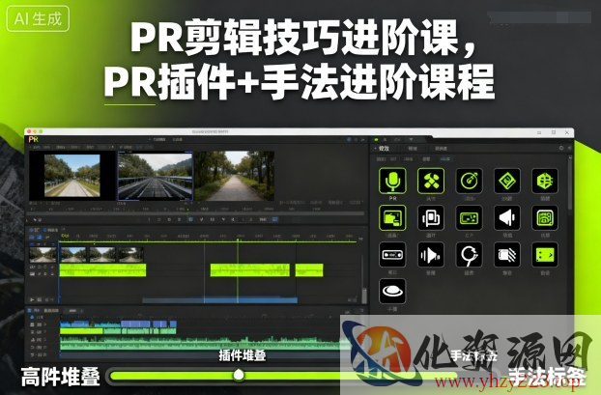Open the green microphone plugin labeled PR
The image size is (601, 395).
(x=392, y=181)
